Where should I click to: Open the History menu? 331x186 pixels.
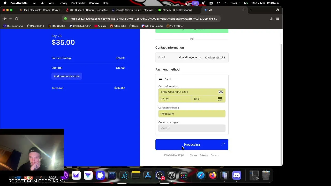pos(63,3)
